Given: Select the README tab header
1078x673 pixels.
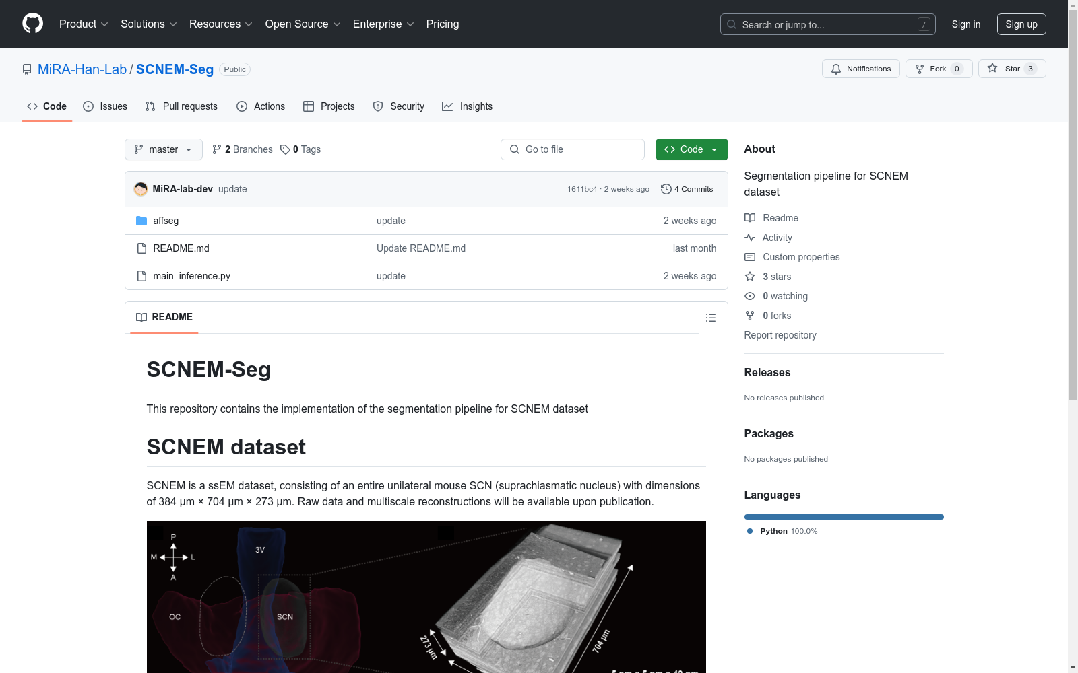Looking at the screenshot, I should click(x=164, y=317).
